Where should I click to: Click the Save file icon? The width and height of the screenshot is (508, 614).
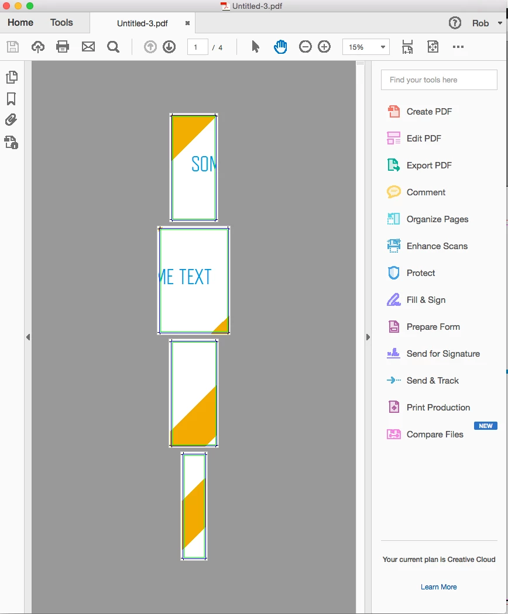[12, 47]
